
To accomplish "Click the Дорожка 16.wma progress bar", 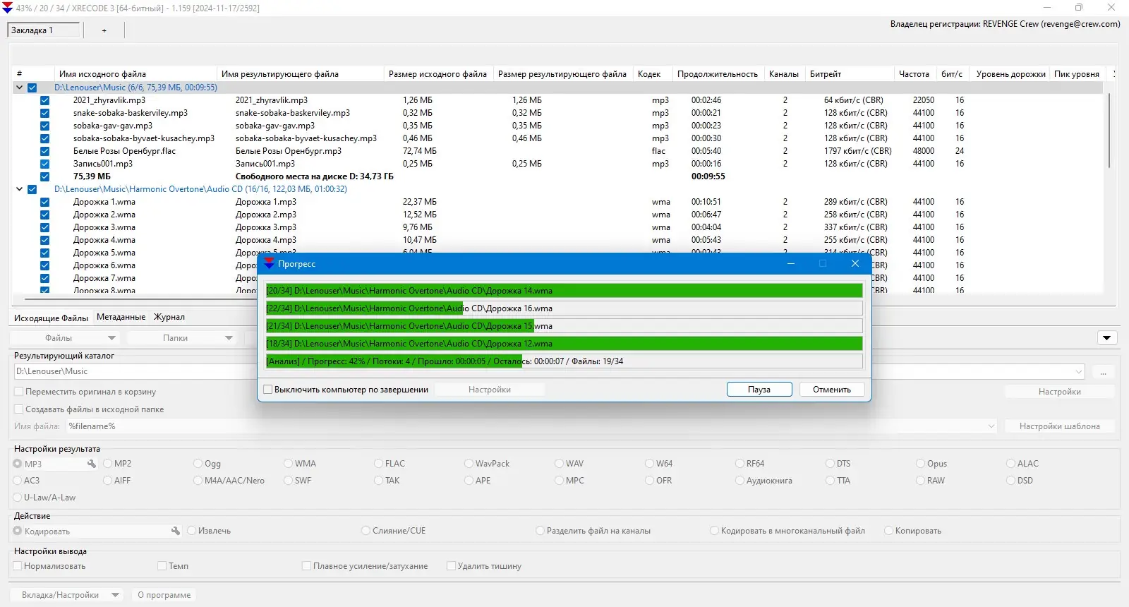I will click(x=564, y=308).
